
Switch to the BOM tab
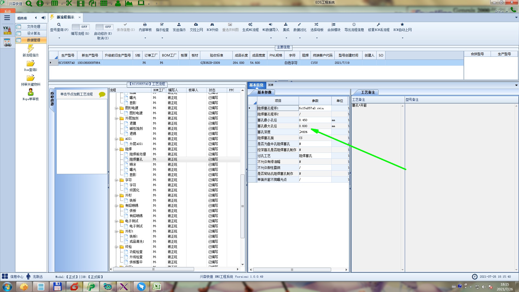(271, 85)
